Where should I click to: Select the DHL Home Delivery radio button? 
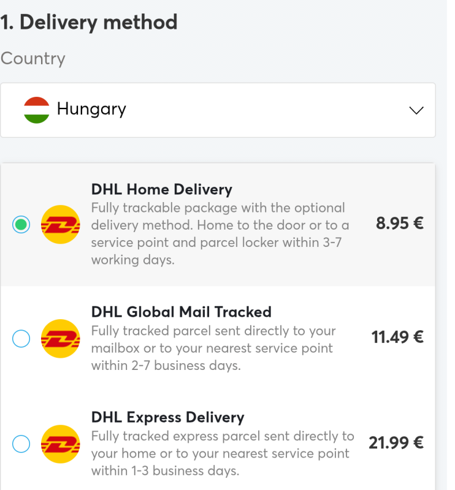coord(21,224)
